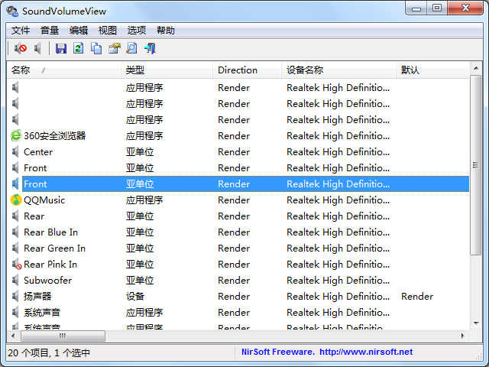The image size is (489, 367).
Task: Click the SoundVolumeView title bar app icon
Action: [12, 11]
